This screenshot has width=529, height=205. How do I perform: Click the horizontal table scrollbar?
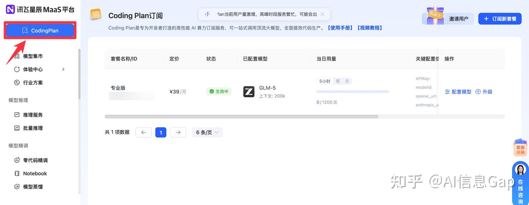(x=241, y=117)
